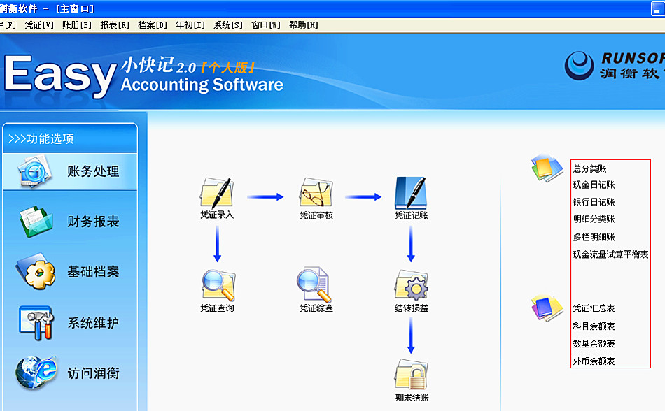Image resolution: width=665 pixels, height=411 pixels.
Task: Open the 档案[D] menu
Action: 153,25
